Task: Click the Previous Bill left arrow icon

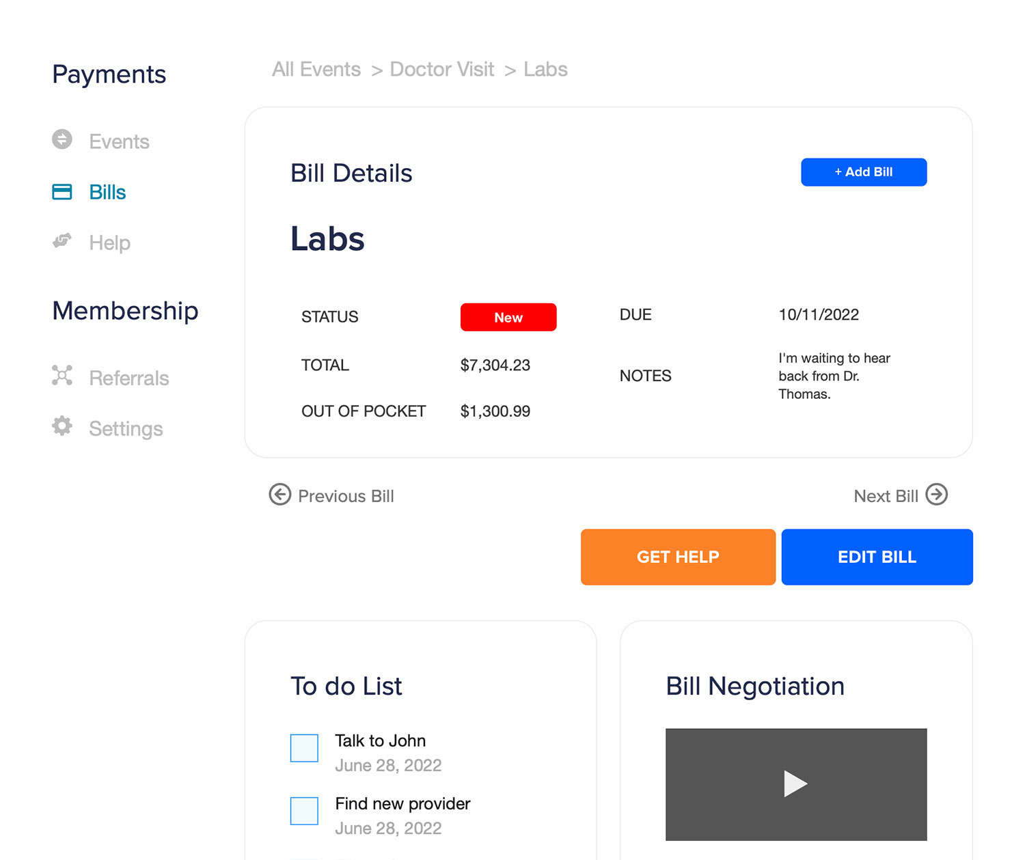Action: click(279, 495)
